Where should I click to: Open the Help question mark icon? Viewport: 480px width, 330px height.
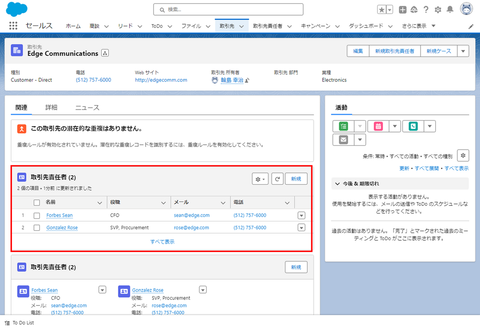[426, 10]
